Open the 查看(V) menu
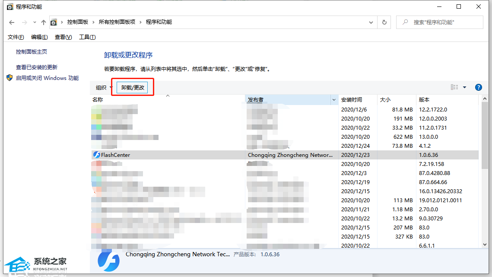The height and width of the screenshot is (277, 492). coord(63,37)
